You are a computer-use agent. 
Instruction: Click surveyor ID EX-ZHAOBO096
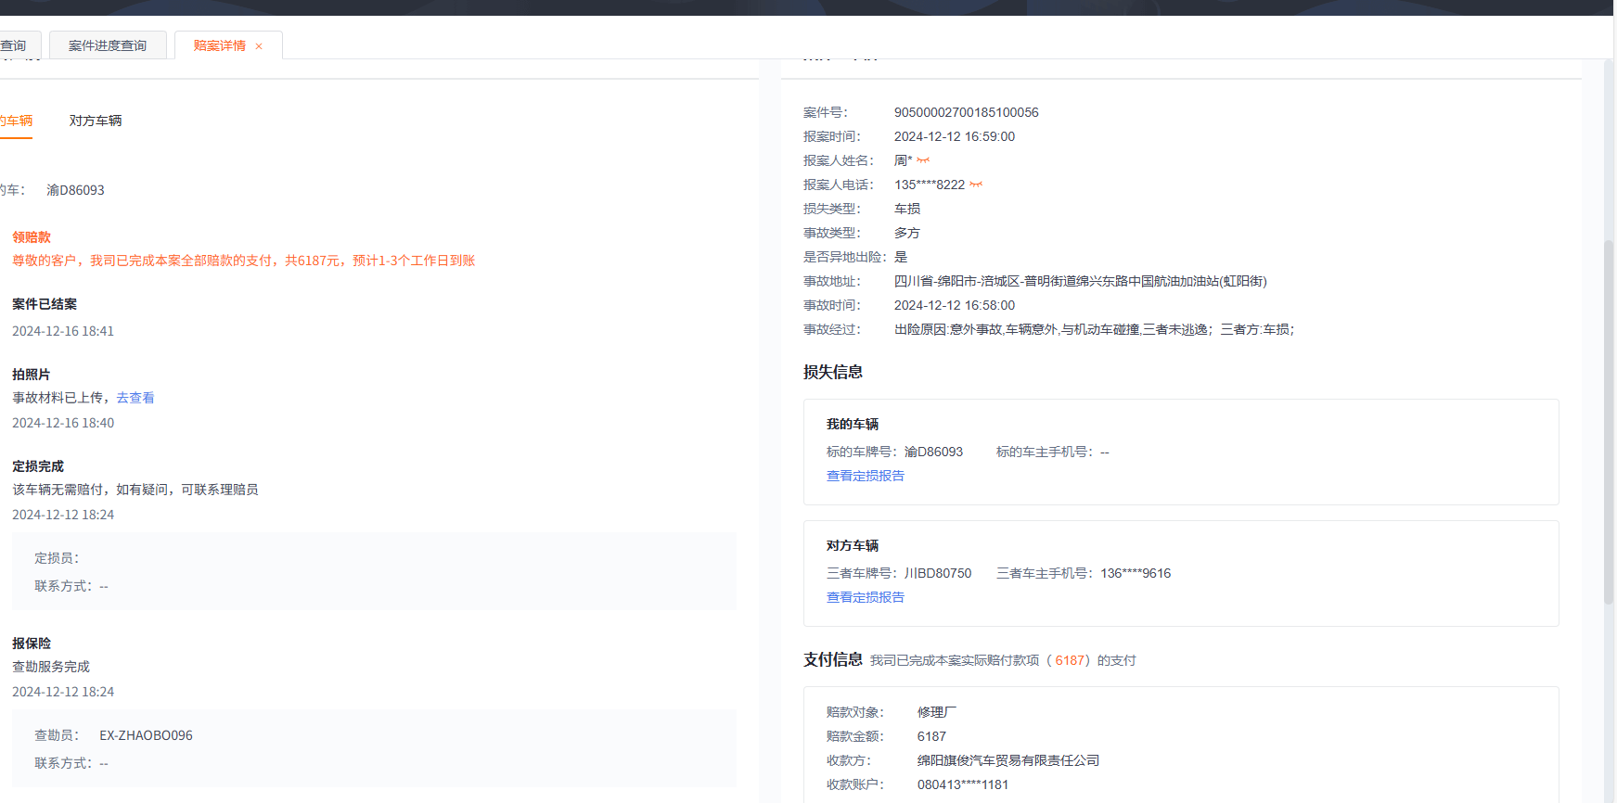tap(146, 735)
